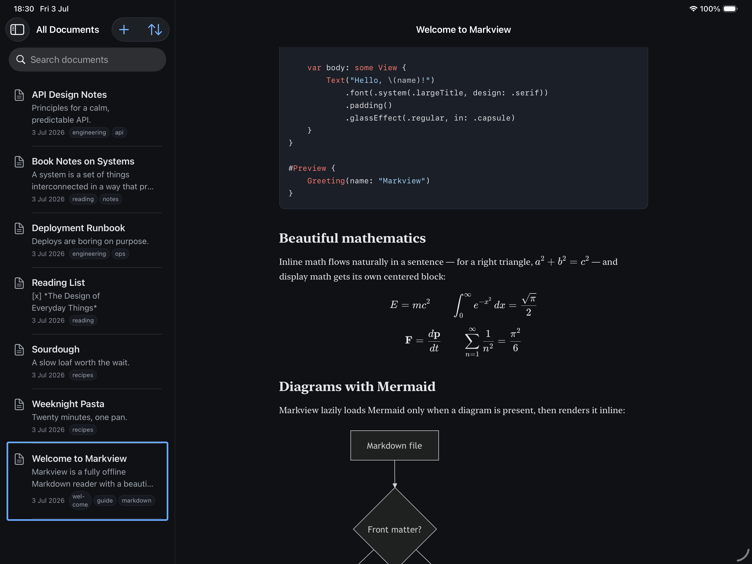Click the Markdown file diagram node

point(394,445)
